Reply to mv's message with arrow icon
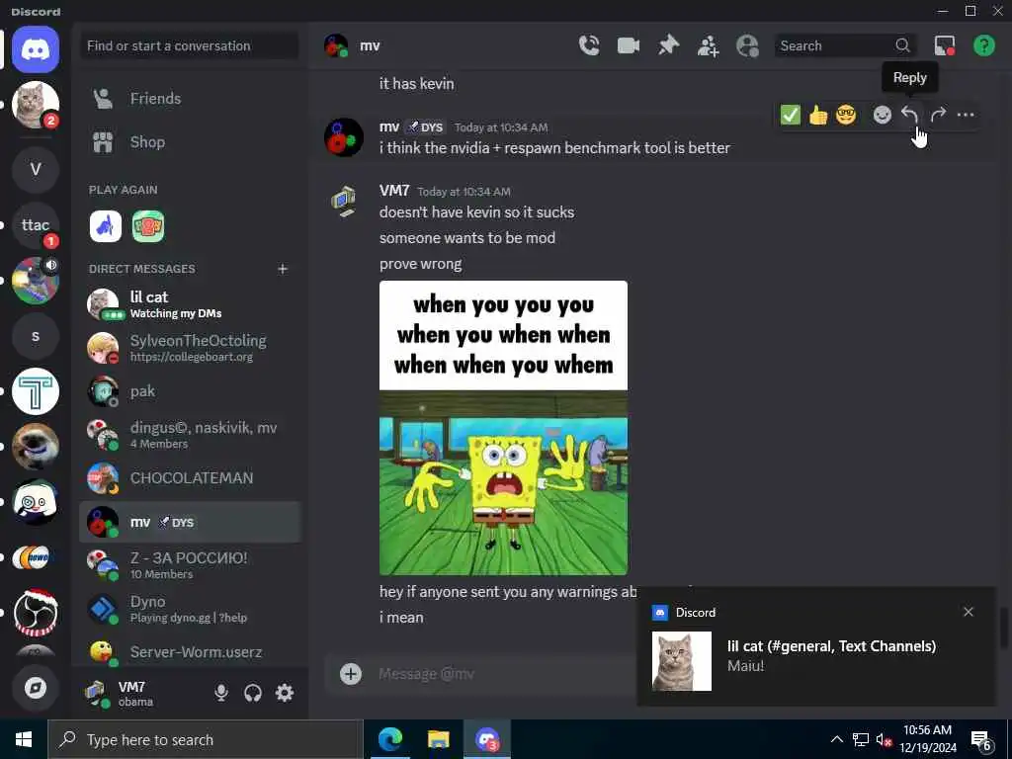This screenshot has width=1012, height=759. pyautogui.click(x=909, y=115)
